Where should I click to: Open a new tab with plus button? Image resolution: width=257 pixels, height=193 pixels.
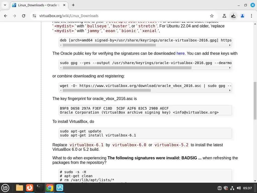(x=73, y=5)
